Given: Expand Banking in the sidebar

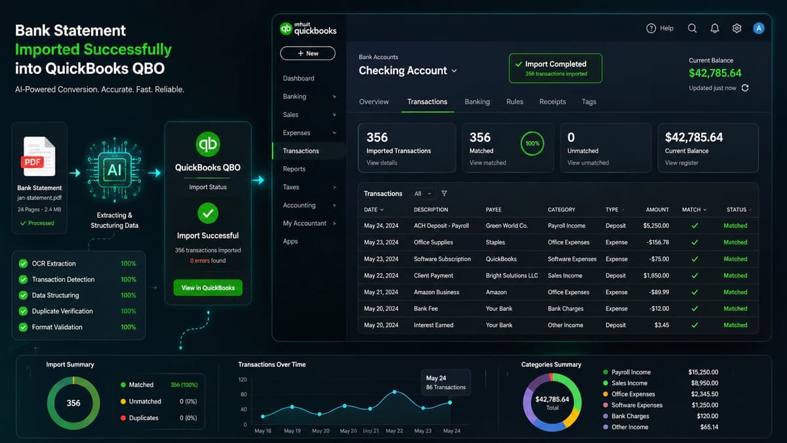Looking at the screenshot, I should pyautogui.click(x=334, y=96).
